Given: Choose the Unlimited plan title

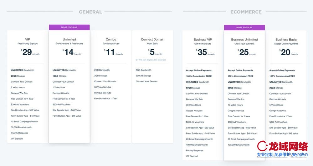Looking at the screenshot, I should point(69,39).
